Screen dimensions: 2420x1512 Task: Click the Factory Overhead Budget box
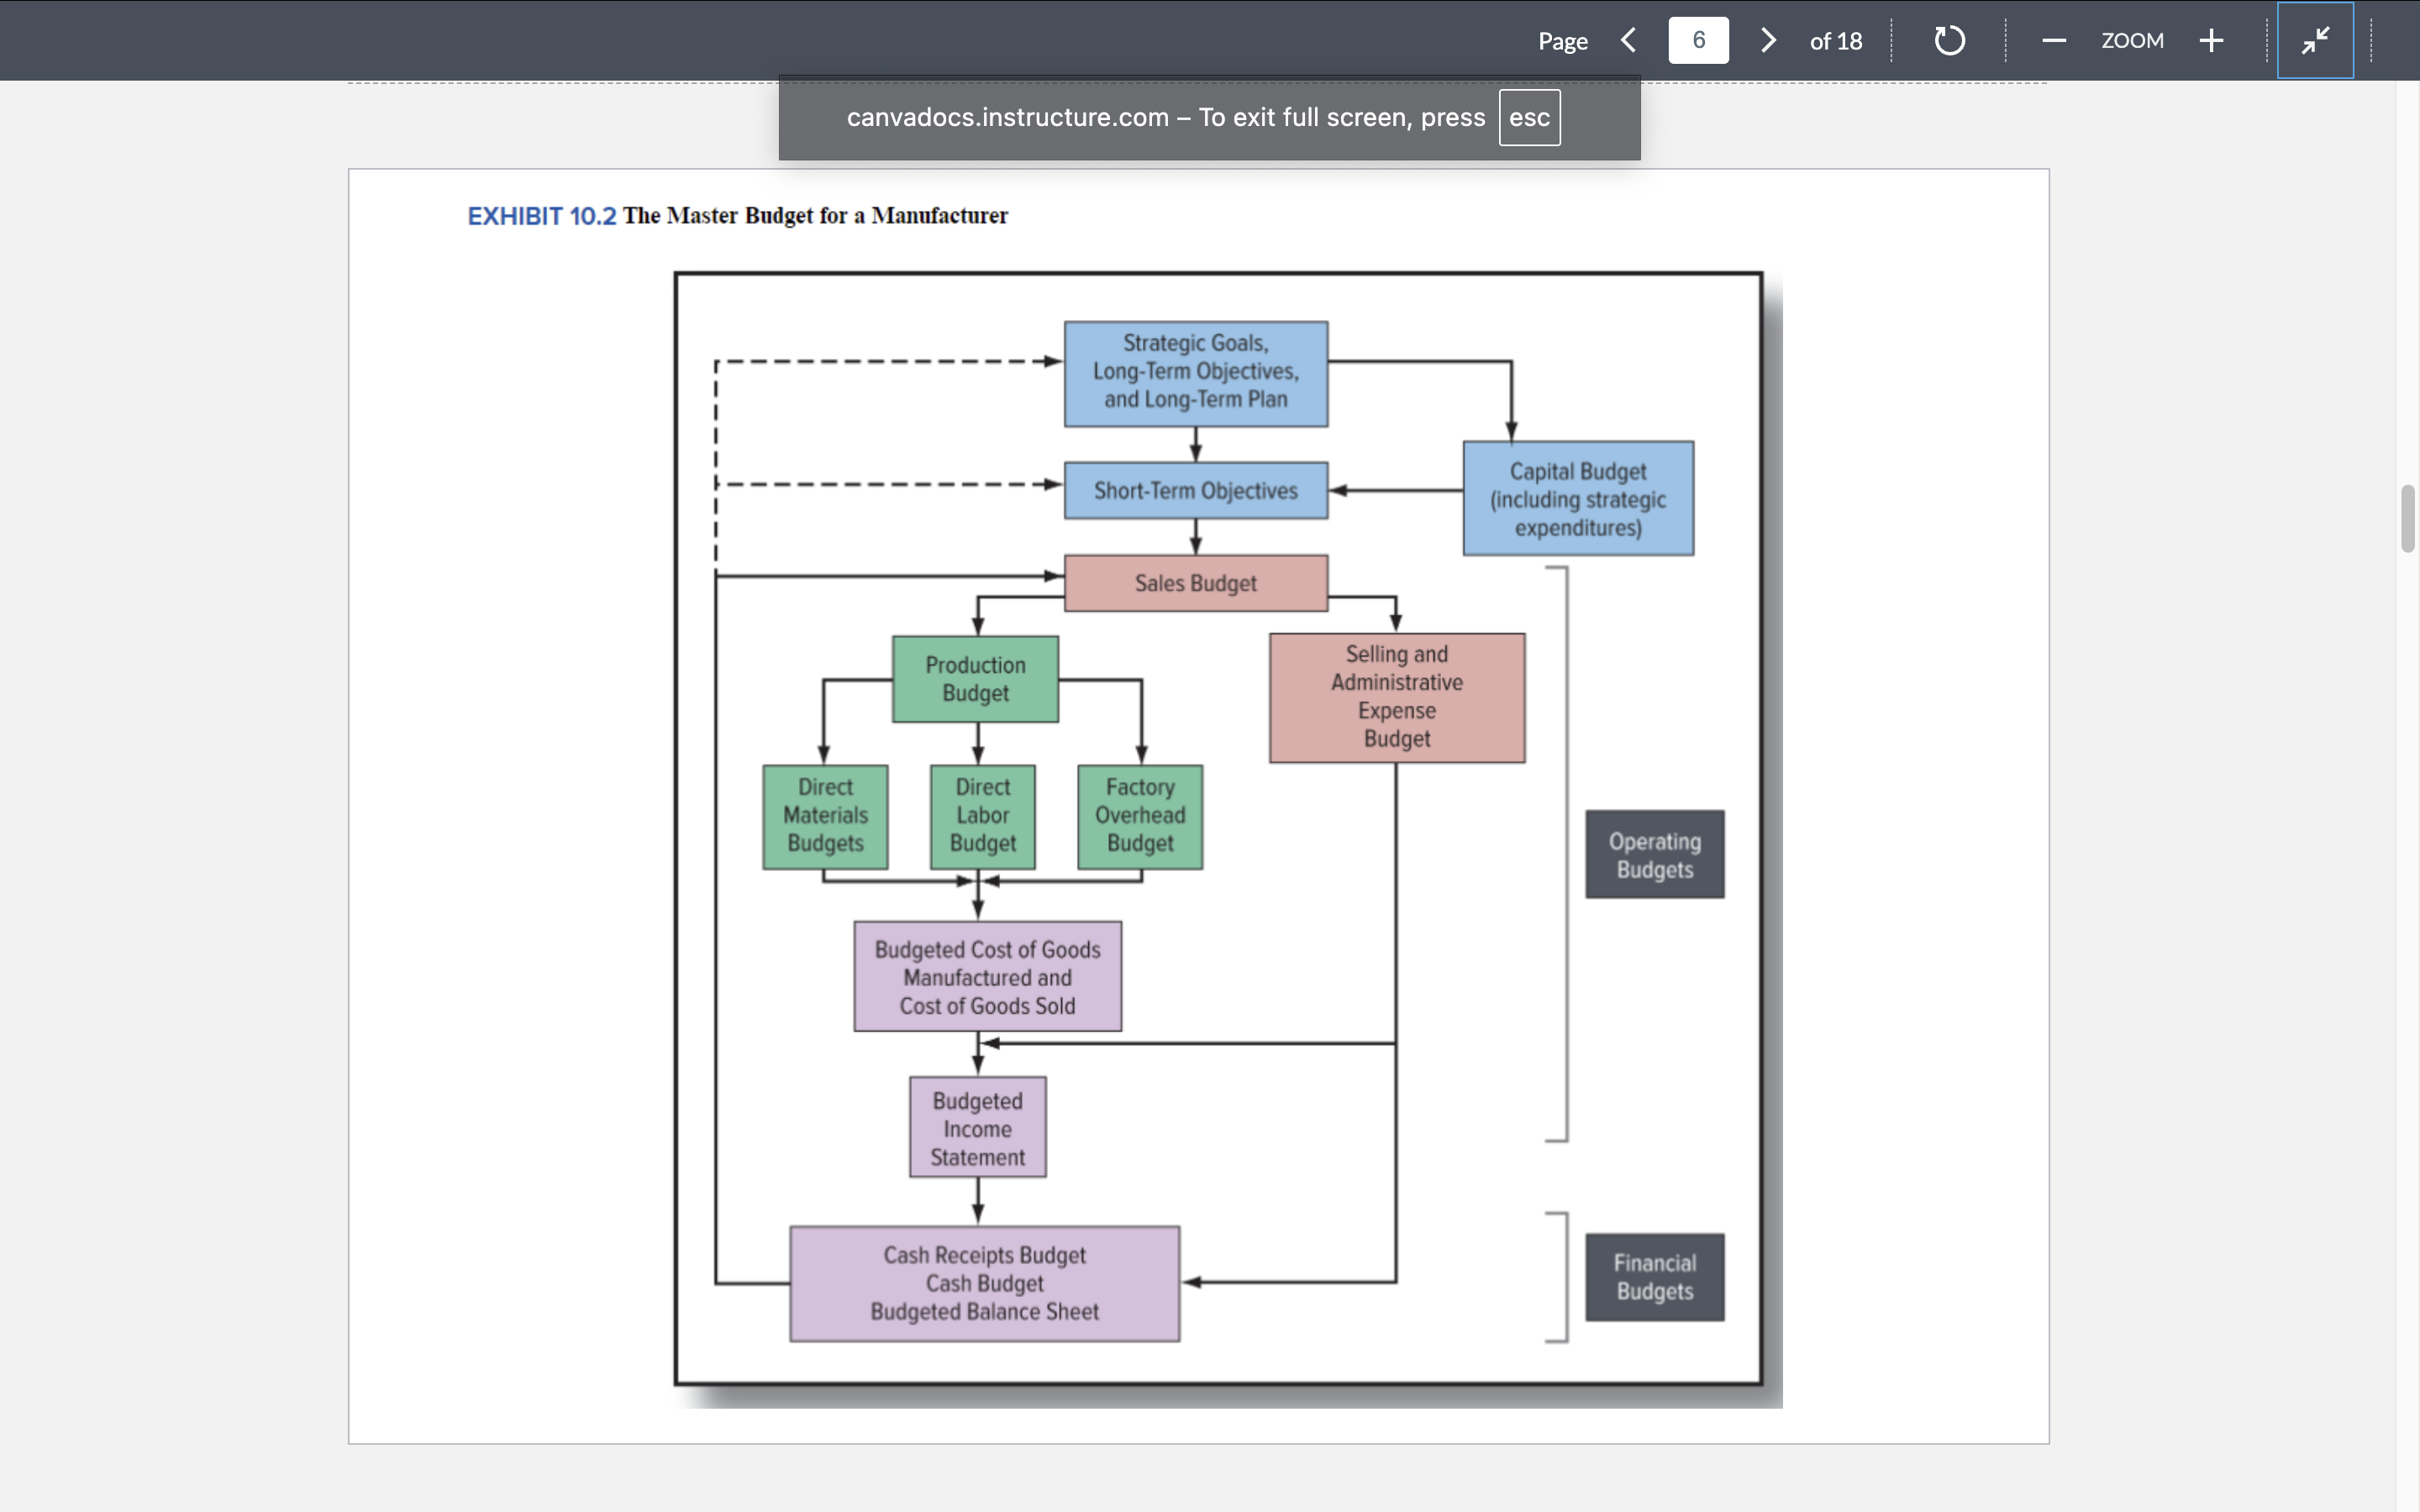coord(1139,816)
